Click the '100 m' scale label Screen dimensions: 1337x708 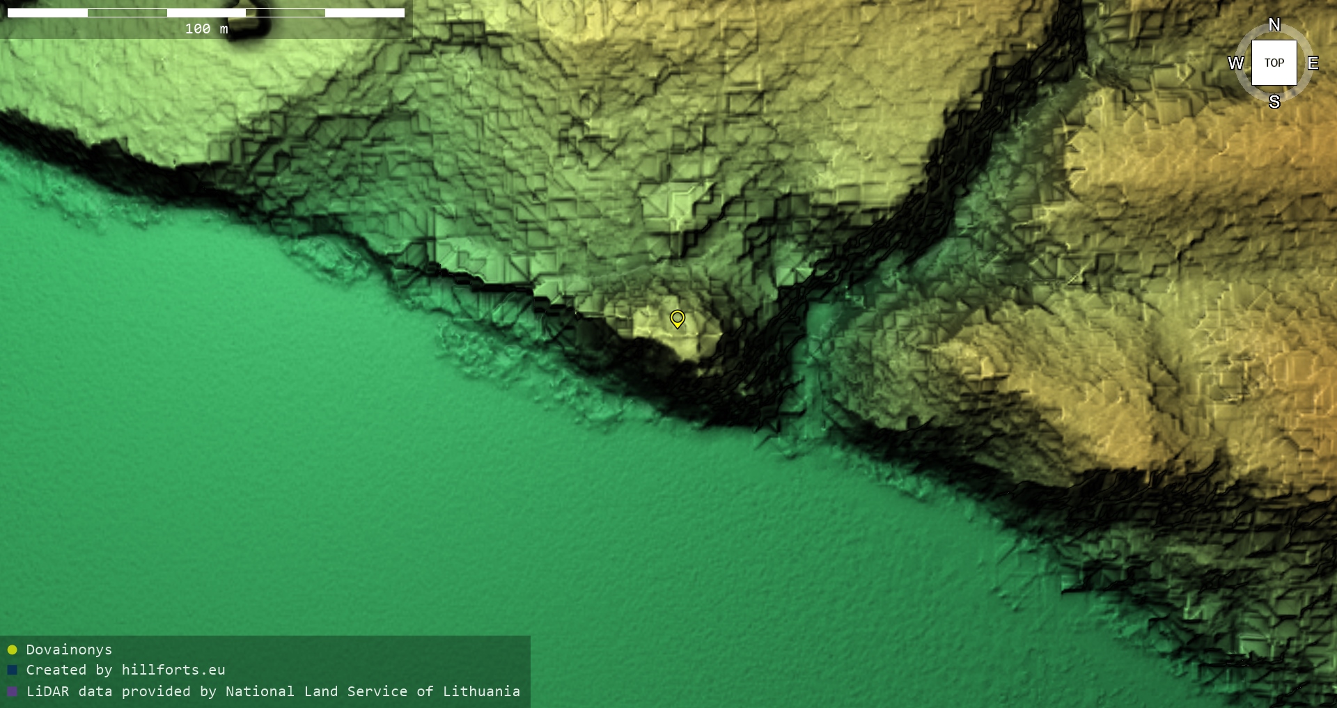click(x=206, y=29)
